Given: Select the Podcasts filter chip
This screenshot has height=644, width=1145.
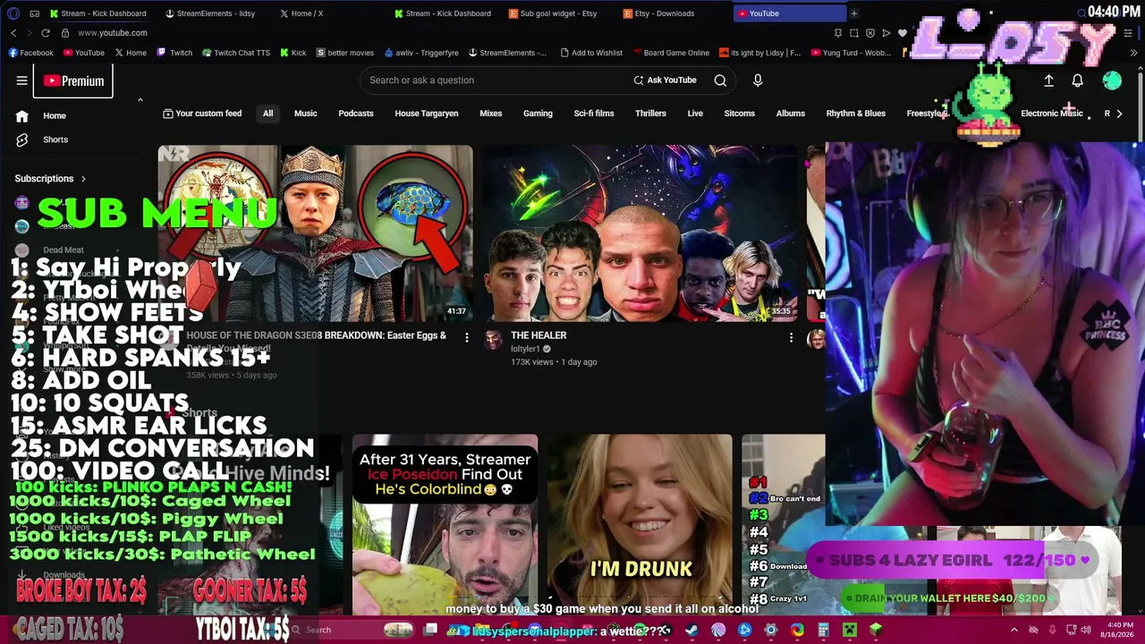Looking at the screenshot, I should tap(356, 114).
